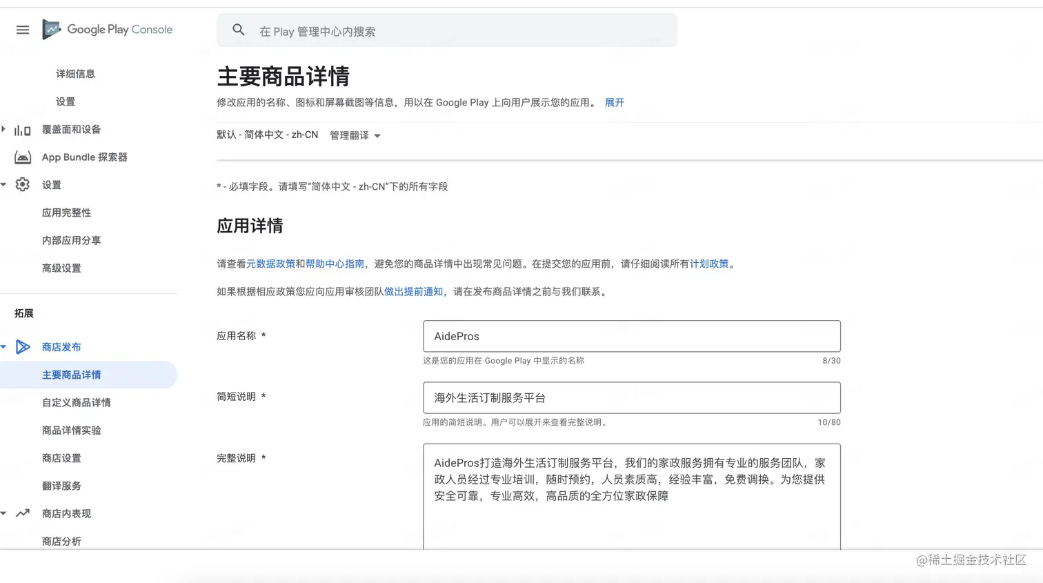Image resolution: width=1043 pixels, height=583 pixels.
Task: Click the 10/80 character counter
Action: [829, 422]
